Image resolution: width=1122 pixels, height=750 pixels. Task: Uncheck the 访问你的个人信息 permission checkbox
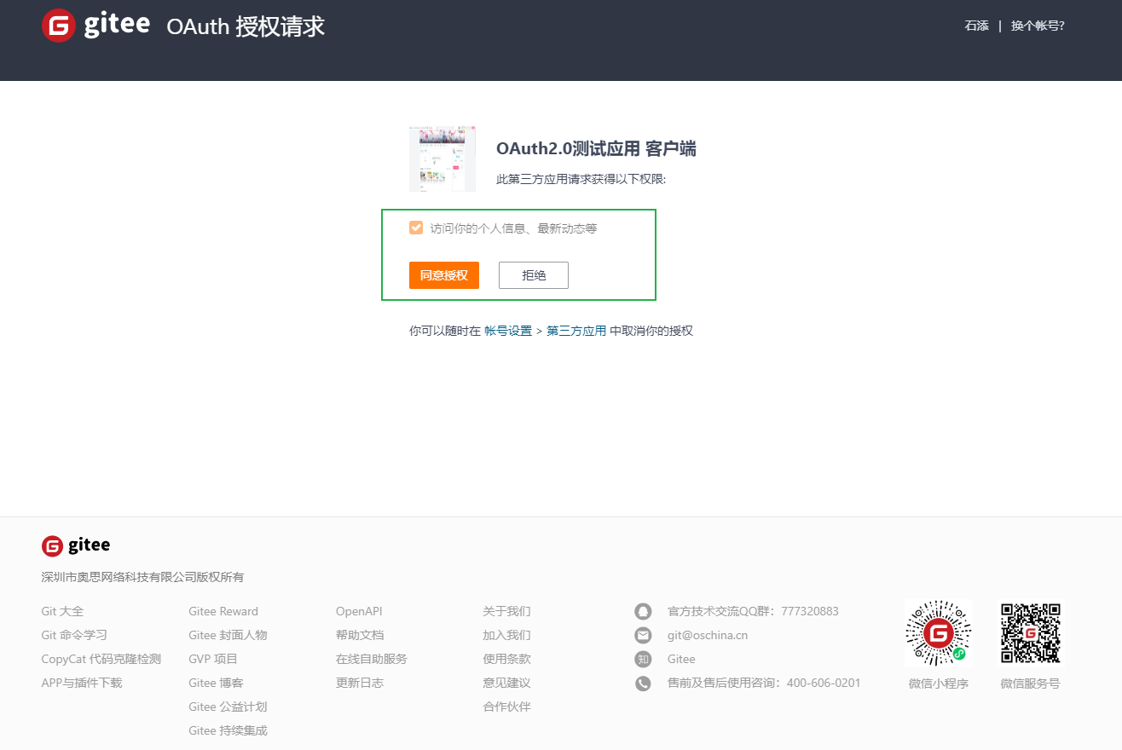pyautogui.click(x=416, y=228)
